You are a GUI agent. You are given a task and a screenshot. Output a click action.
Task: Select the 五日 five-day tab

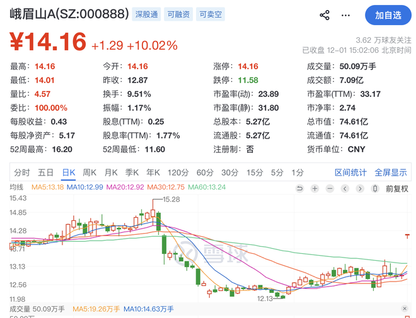45,173
